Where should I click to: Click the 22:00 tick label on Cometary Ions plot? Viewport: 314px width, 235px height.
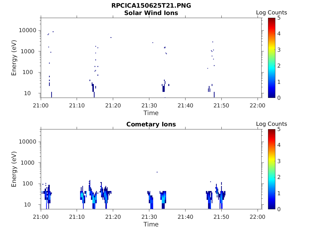coord(258,217)
